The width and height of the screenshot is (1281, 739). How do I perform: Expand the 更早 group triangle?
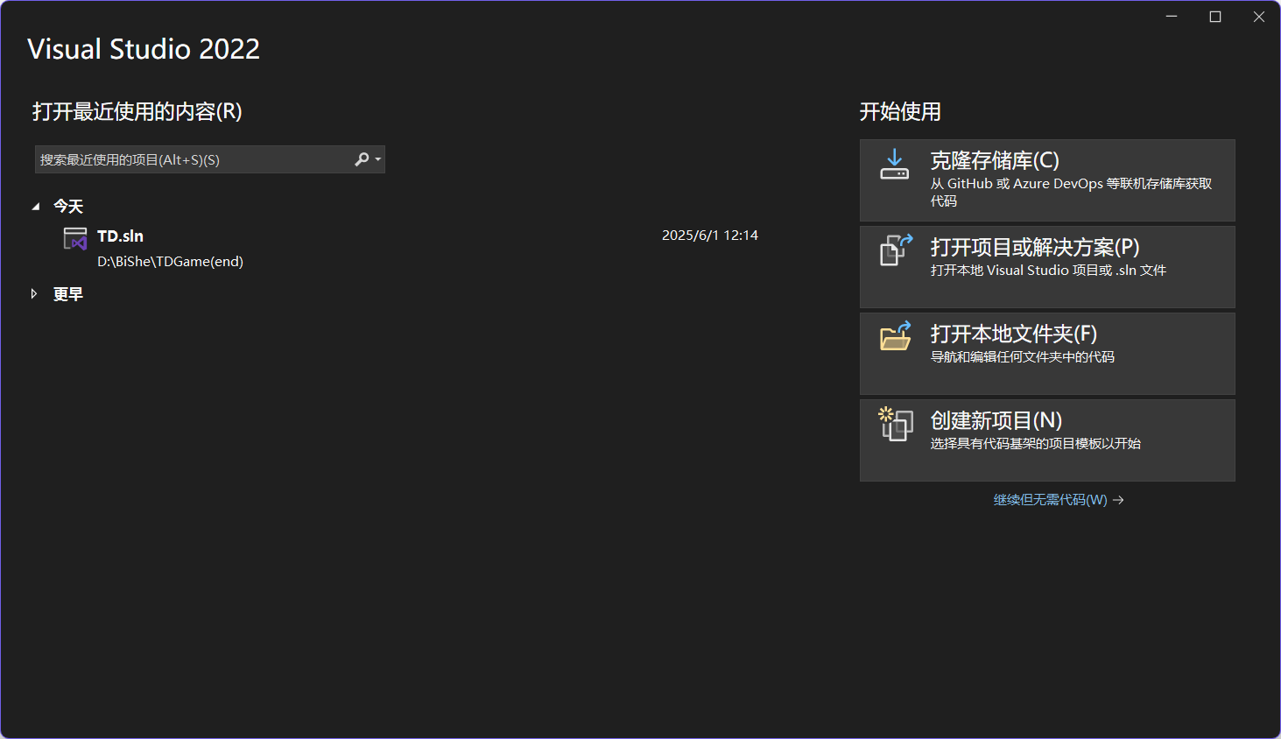pos(34,294)
